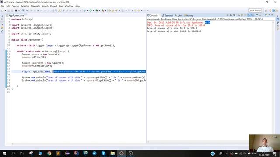
Task: Open the Open Console dropdown arrow
Action: 269,15
